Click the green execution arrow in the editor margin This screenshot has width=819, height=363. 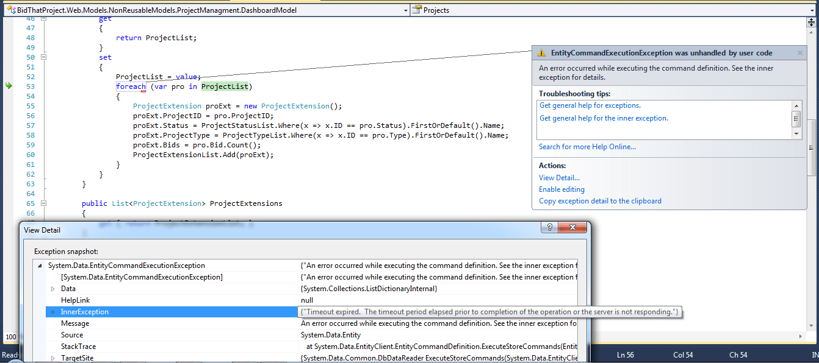9,86
